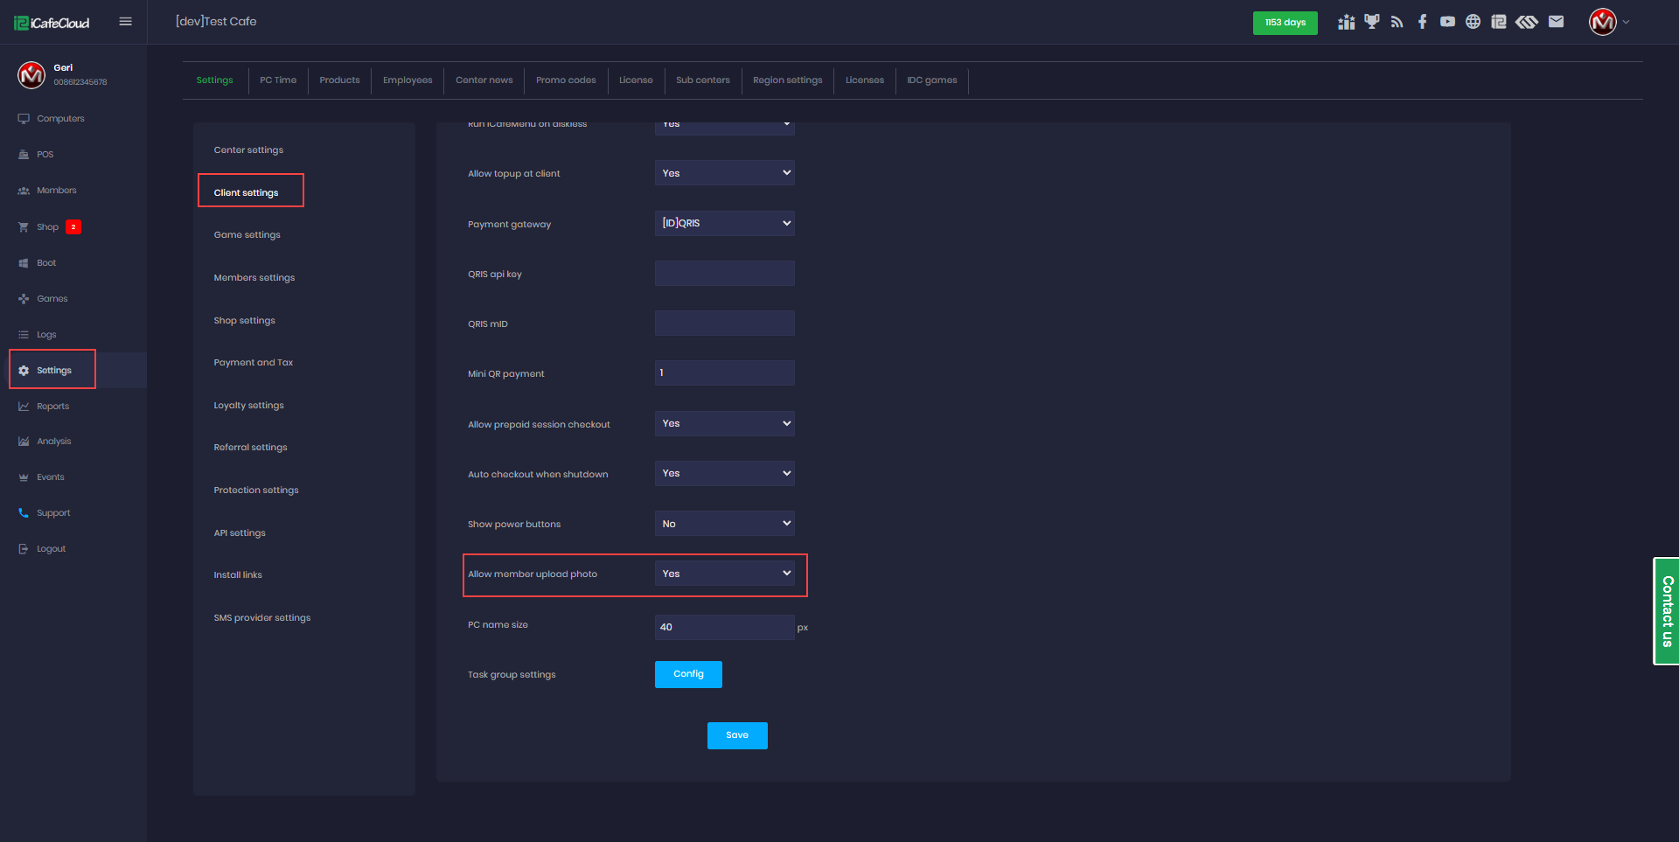Open the trophy icon in header
Viewport: 1679px width, 842px height.
(1371, 22)
